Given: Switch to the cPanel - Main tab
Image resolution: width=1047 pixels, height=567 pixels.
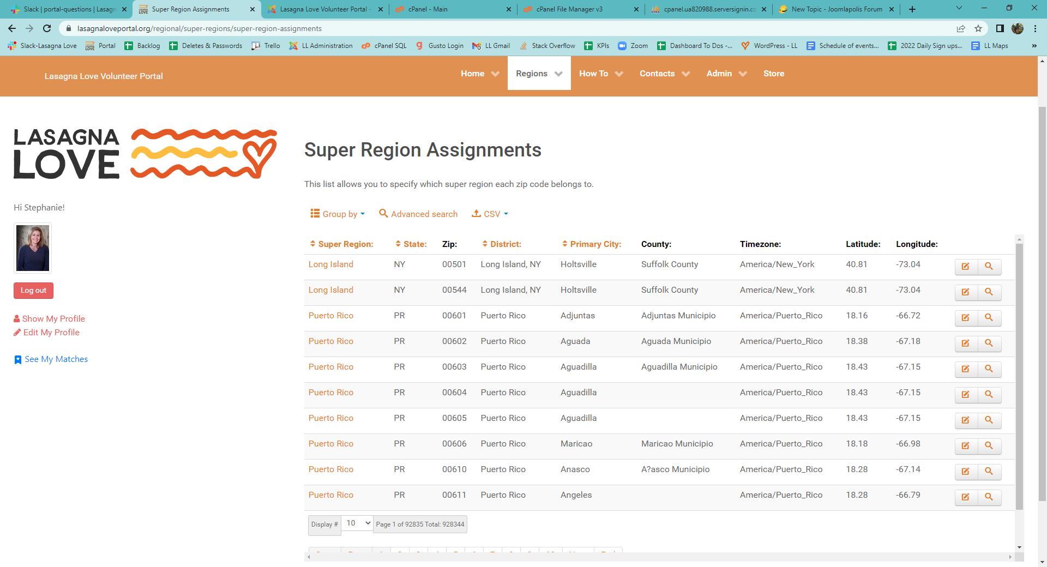Looking at the screenshot, I should click(453, 9).
